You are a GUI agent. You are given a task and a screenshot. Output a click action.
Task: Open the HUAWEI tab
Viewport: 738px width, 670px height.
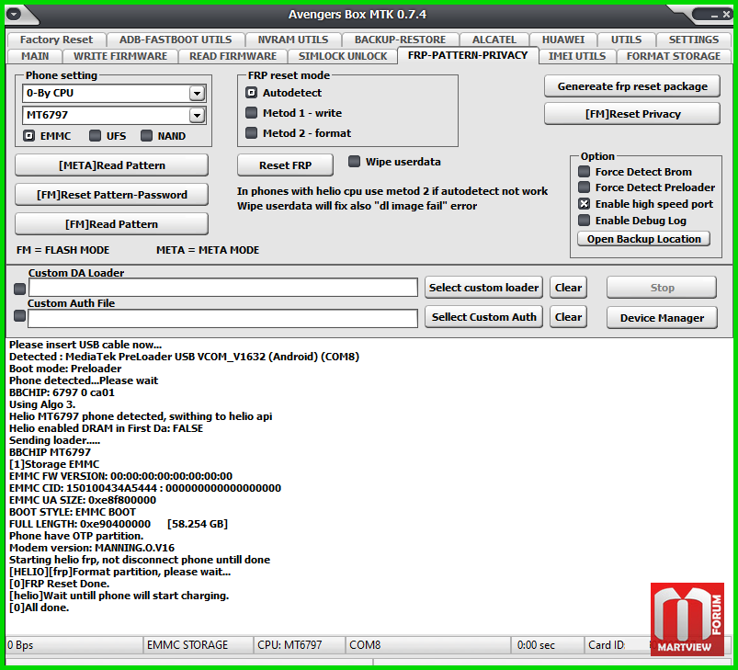point(562,40)
